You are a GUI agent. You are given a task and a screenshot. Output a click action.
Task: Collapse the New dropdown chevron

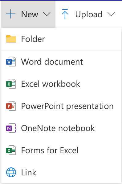(47, 14)
